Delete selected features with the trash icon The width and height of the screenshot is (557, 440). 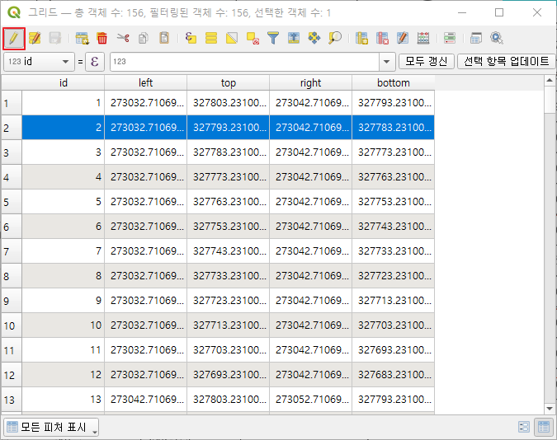pyautogui.click(x=102, y=38)
